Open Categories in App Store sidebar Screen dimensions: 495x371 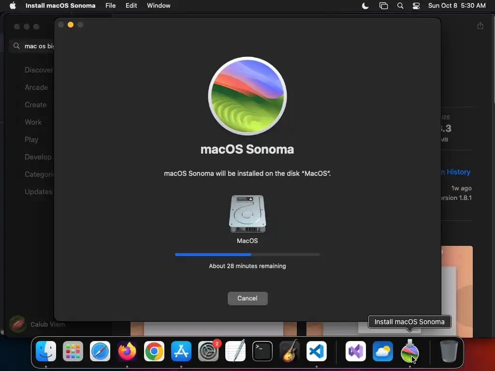tap(39, 174)
